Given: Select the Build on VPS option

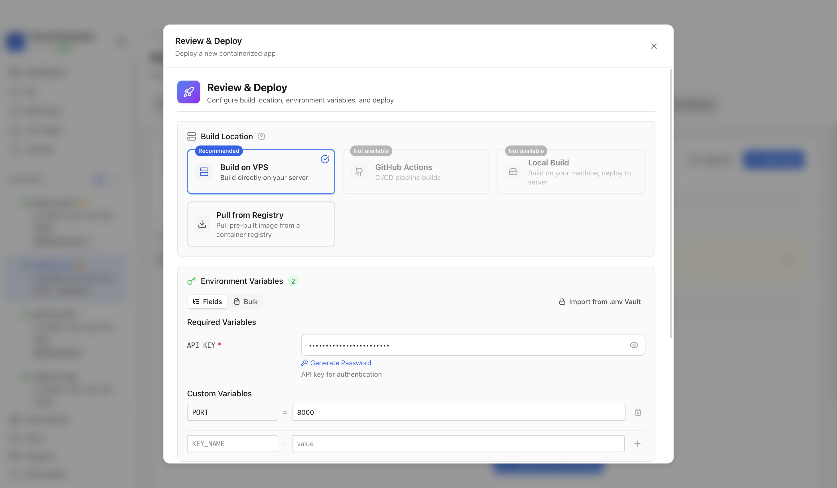Looking at the screenshot, I should point(261,171).
